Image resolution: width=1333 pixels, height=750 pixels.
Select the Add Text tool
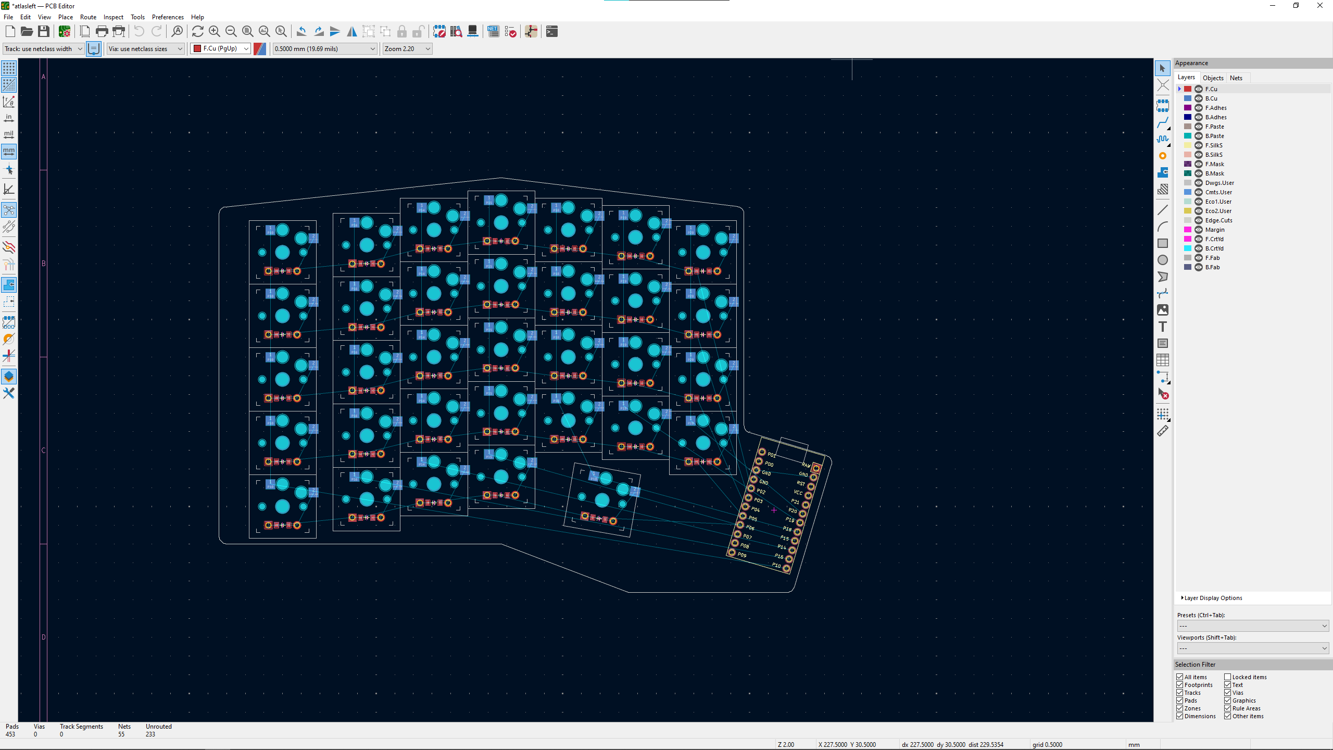pyautogui.click(x=1163, y=327)
